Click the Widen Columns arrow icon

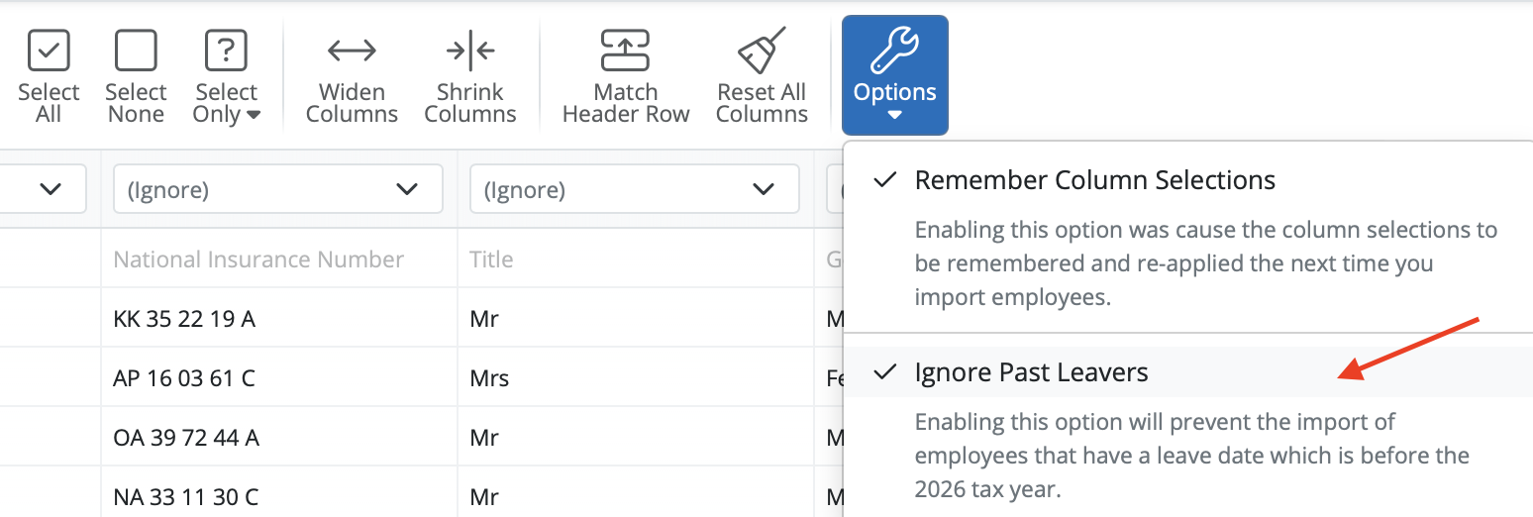tap(352, 51)
